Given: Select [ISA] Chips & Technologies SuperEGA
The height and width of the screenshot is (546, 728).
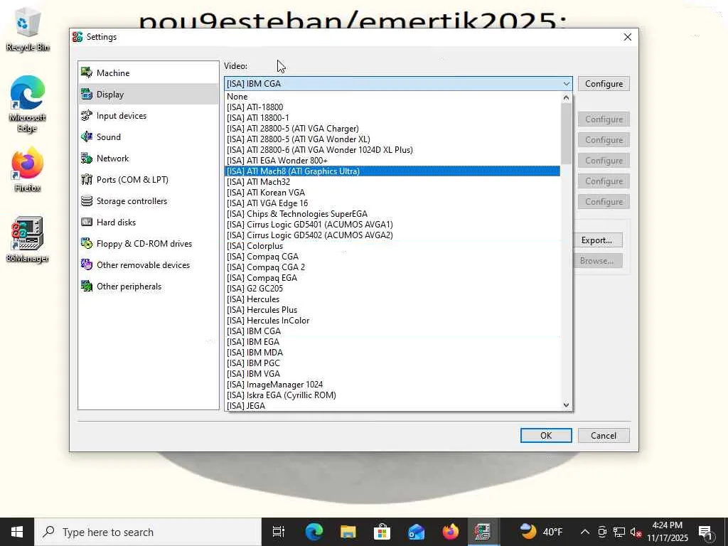Looking at the screenshot, I should pyautogui.click(x=392, y=214).
